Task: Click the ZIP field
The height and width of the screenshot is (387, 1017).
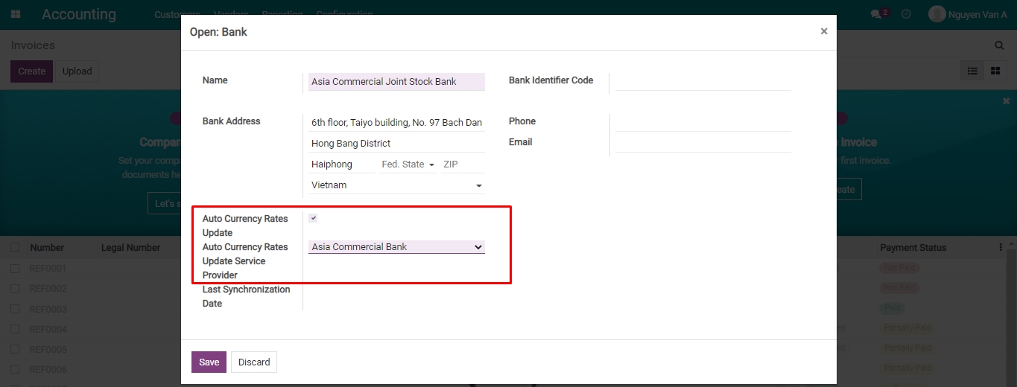Action: click(463, 164)
